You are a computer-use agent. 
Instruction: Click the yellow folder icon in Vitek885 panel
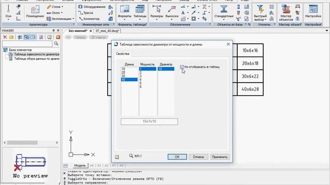[11, 37]
